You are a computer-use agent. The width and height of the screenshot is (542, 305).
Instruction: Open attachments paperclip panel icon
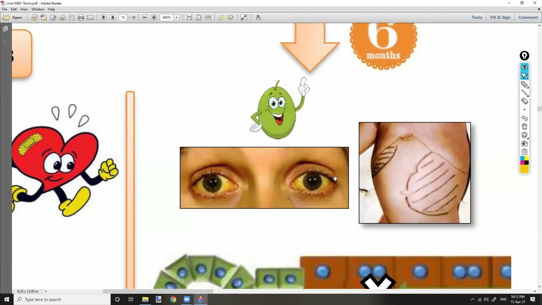pyautogui.click(x=6, y=41)
